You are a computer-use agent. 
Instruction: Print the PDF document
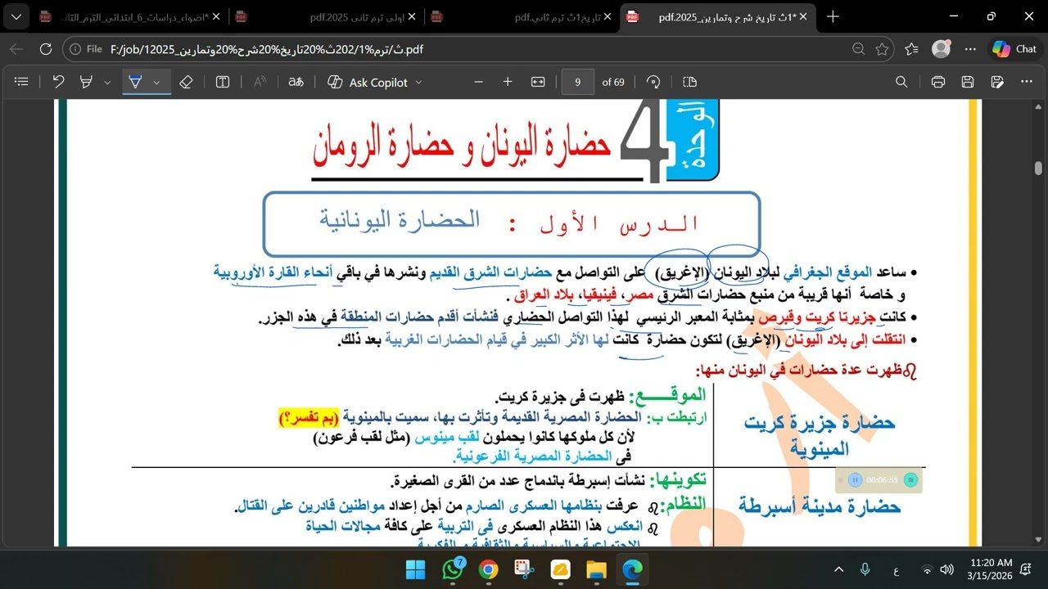(x=938, y=82)
